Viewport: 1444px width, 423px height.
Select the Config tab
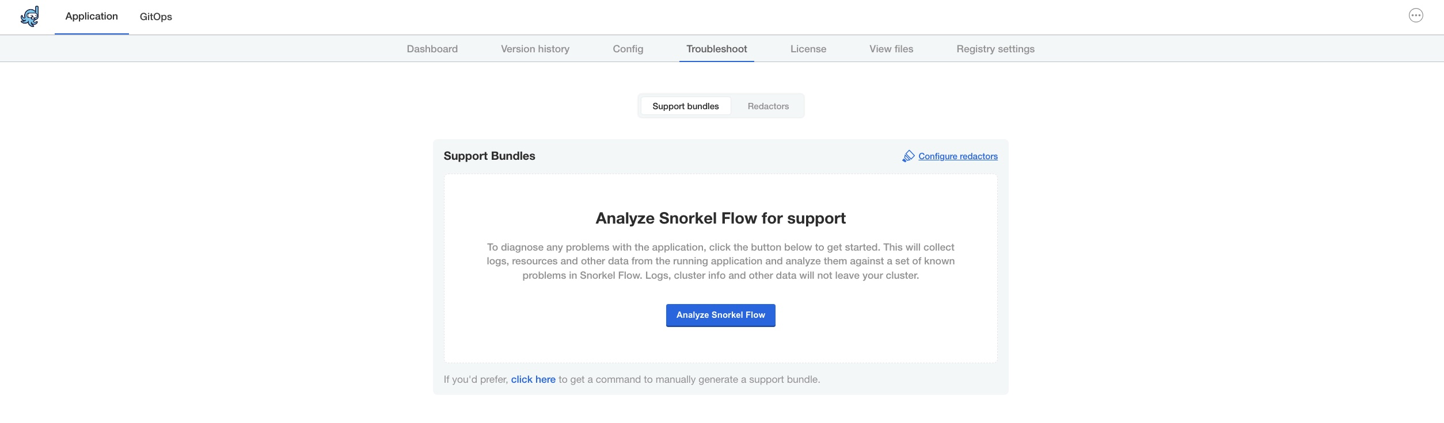click(x=628, y=49)
